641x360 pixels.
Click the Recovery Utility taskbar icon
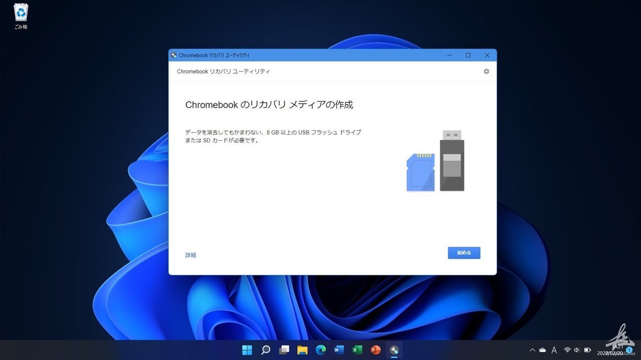tap(394, 350)
